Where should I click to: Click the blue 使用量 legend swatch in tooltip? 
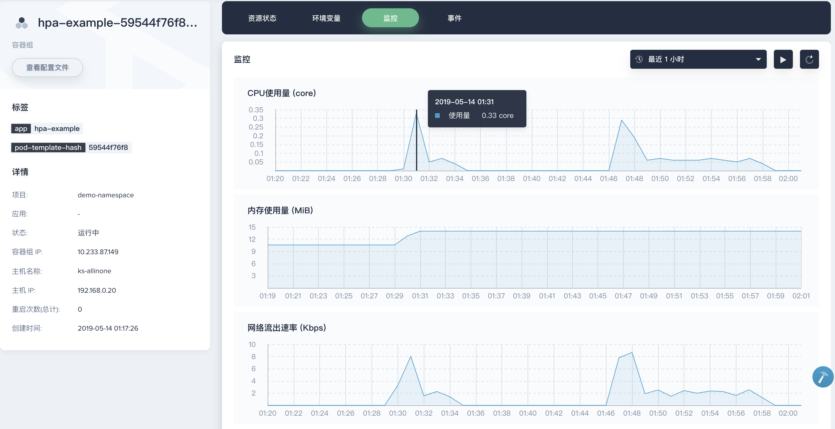pos(437,116)
